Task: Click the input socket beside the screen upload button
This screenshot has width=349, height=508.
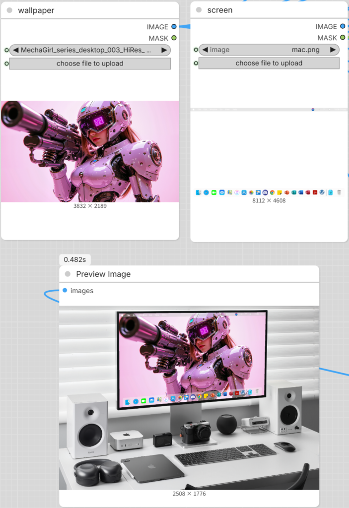Action: [196, 63]
